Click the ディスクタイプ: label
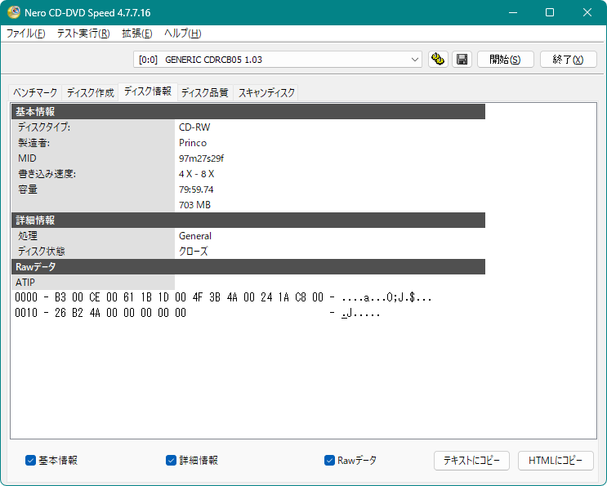The width and height of the screenshot is (607, 486). point(44,127)
